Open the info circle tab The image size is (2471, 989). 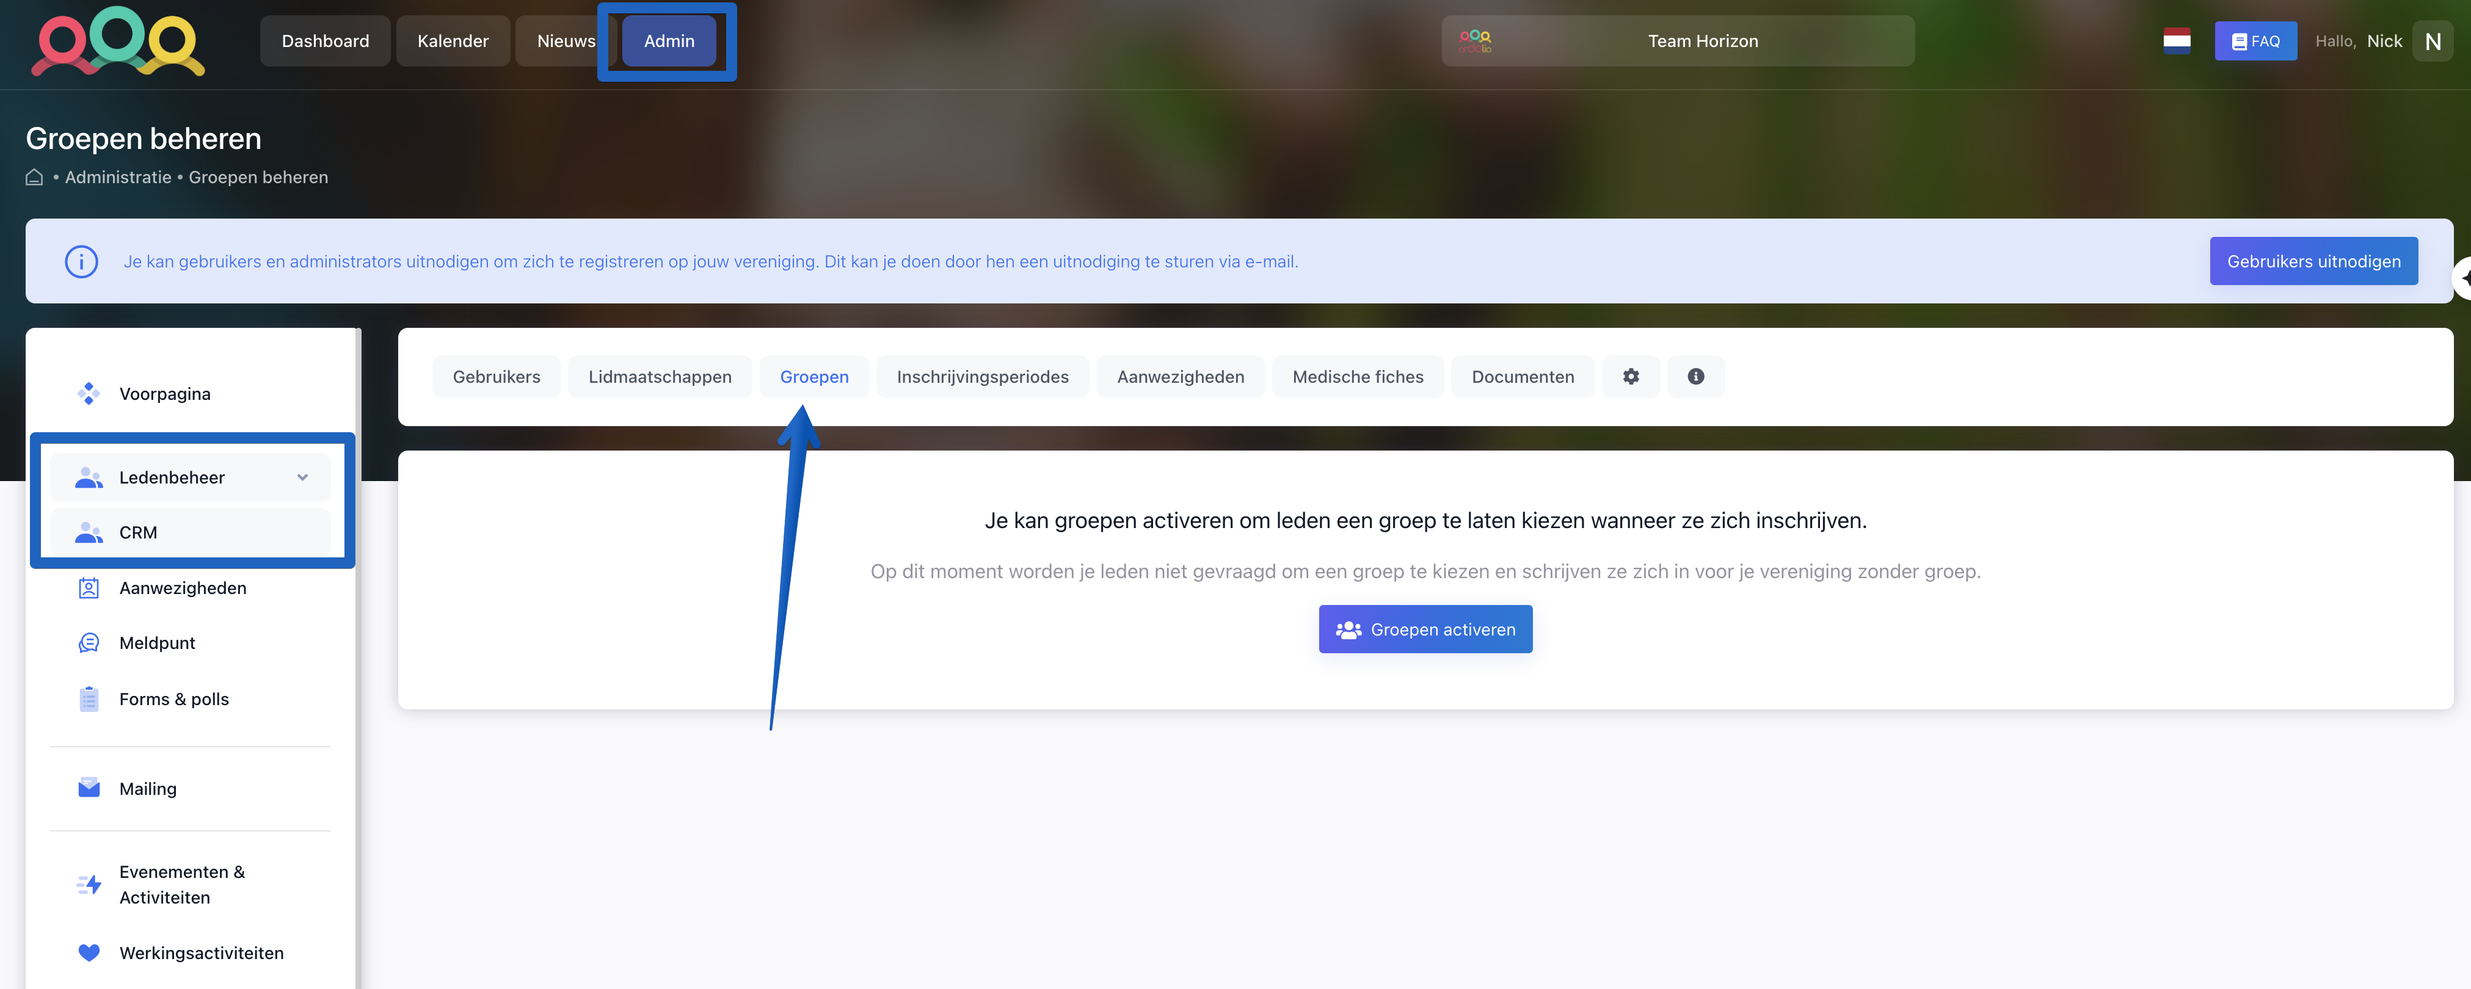pyautogui.click(x=1695, y=377)
